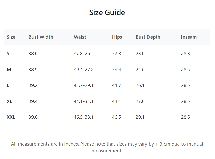Click the XXL size row label
Screen dimensions: 215x159
click(x=11, y=117)
